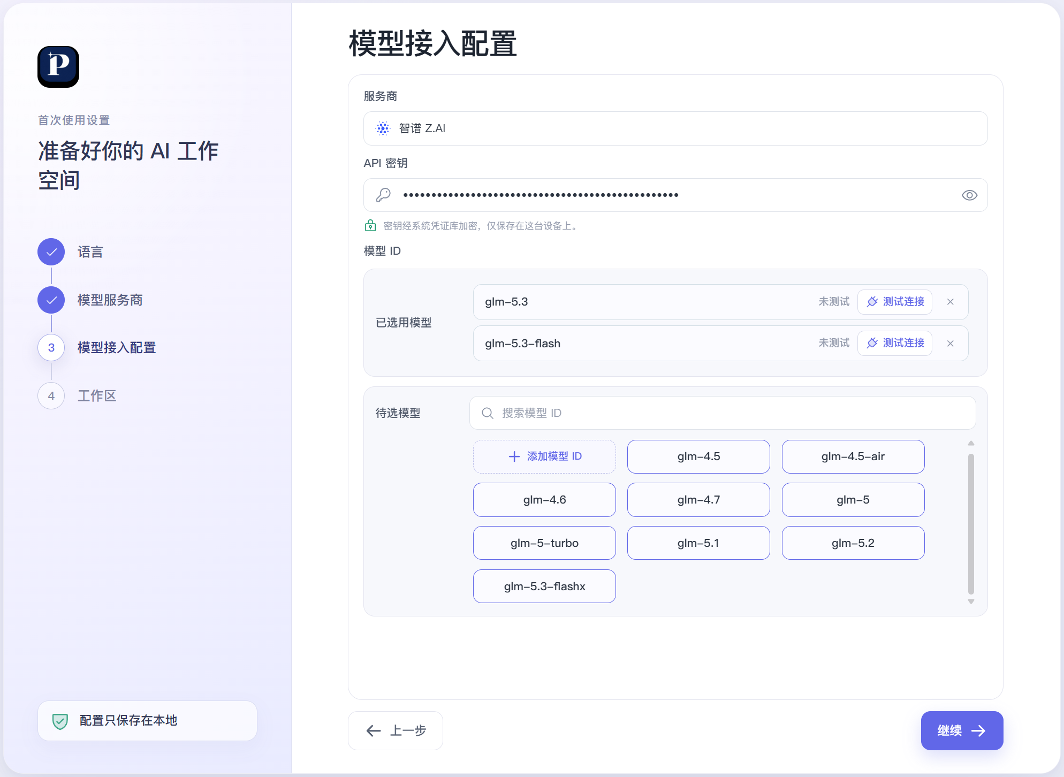Click the 密钥经系统凭证库加密 note text
The image size is (1064, 777).
pos(481,226)
